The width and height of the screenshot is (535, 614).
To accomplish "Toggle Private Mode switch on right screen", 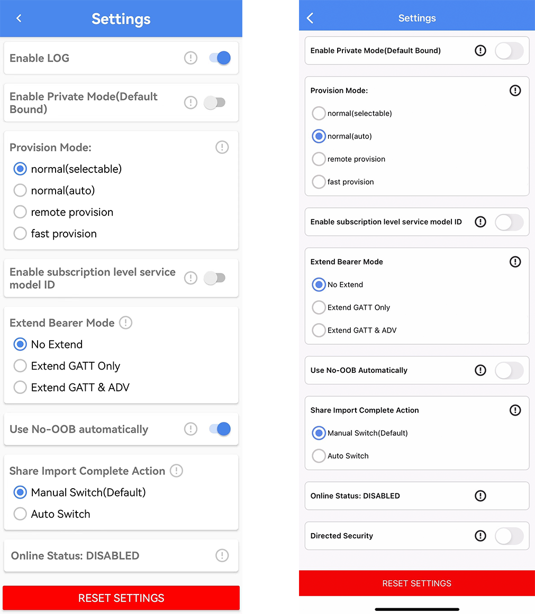I will click(x=509, y=51).
